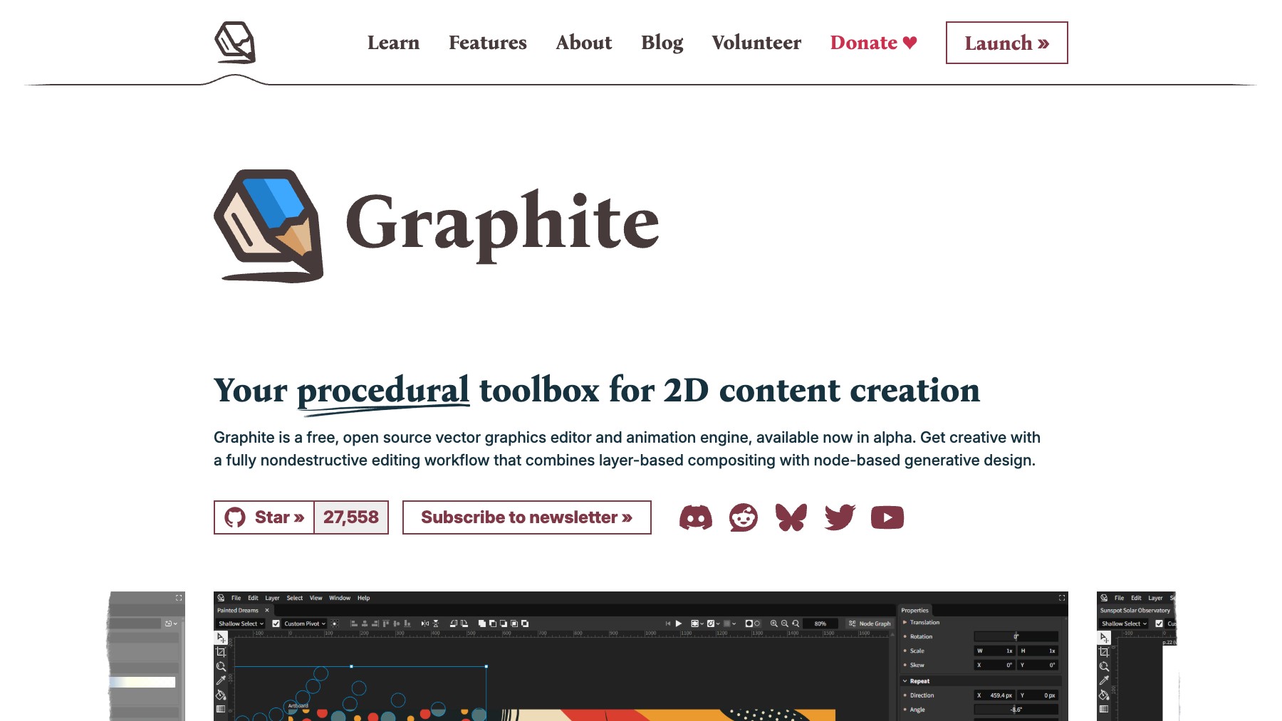Open the Window menu in Painted Dreams editor
1282x721 pixels.
(x=340, y=598)
